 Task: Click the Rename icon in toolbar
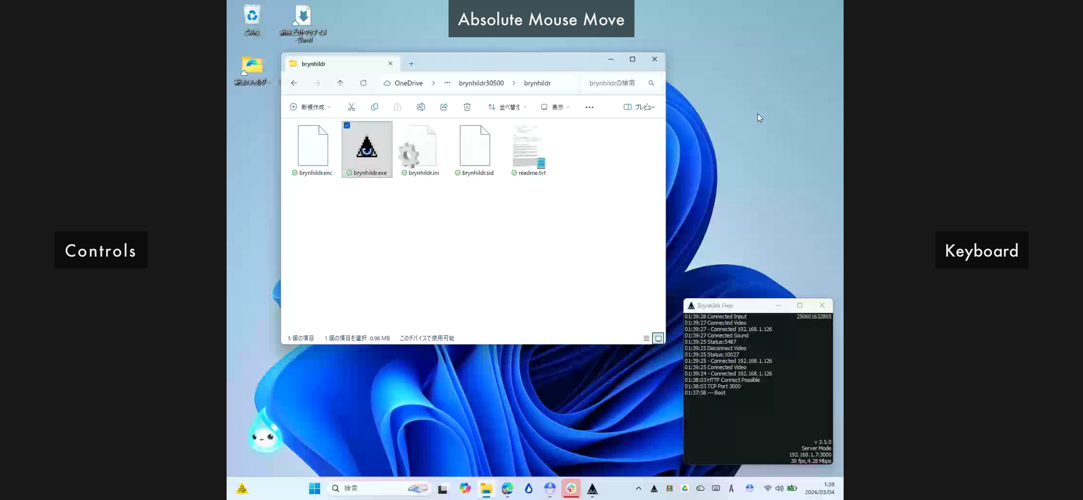(420, 107)
